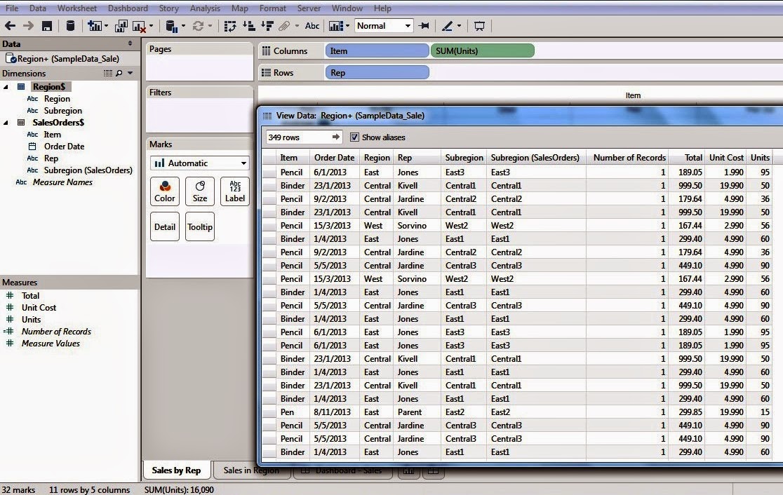Image resolution: width=783 pixels, height=495 pixels.
Task: Collapse the SalesOrders$ table tree
Action: coord(6,123)
